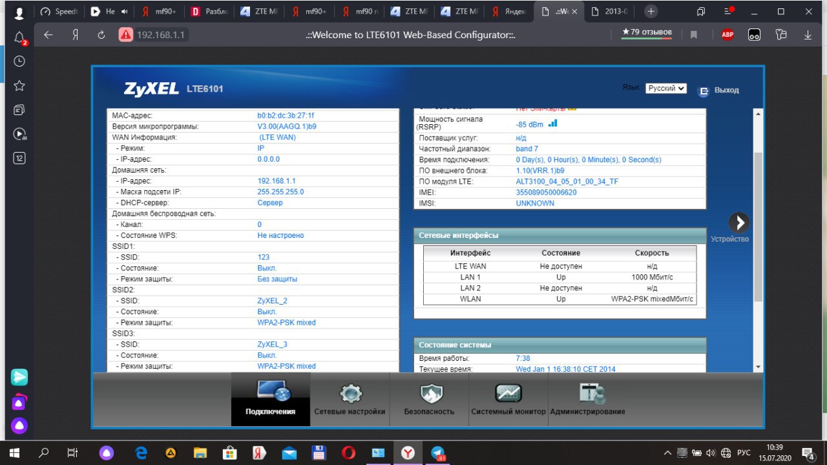Click scrollbar down arrow on page

click(759, 367)
